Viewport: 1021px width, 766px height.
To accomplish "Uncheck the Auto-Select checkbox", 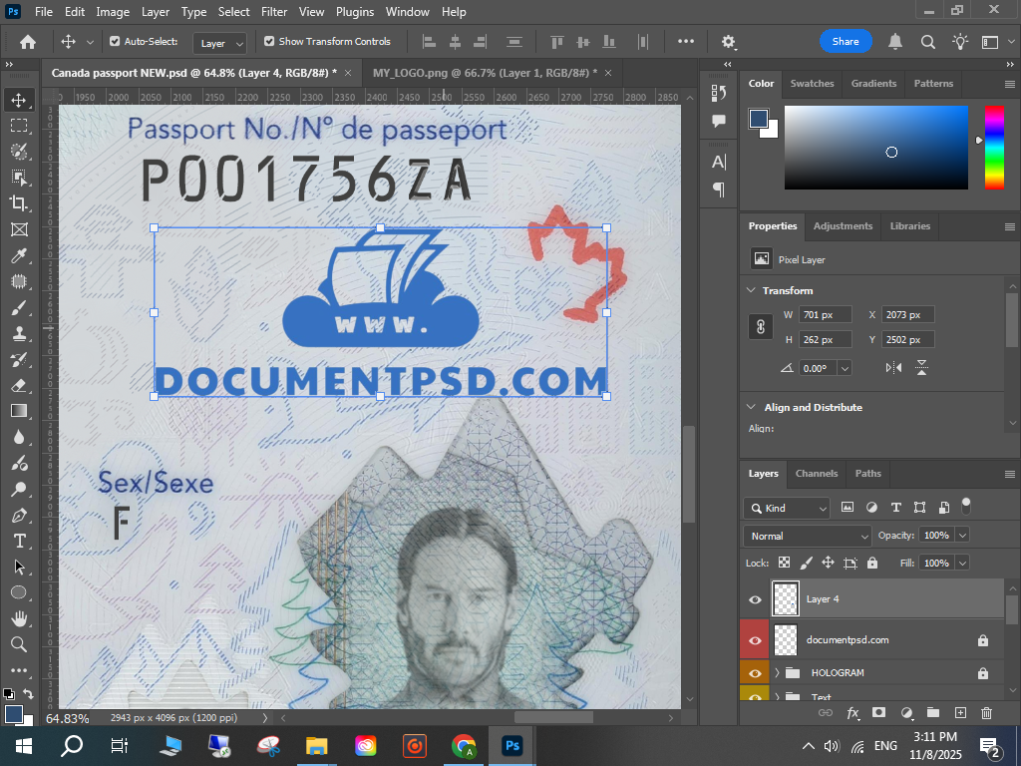I will 115,42.
